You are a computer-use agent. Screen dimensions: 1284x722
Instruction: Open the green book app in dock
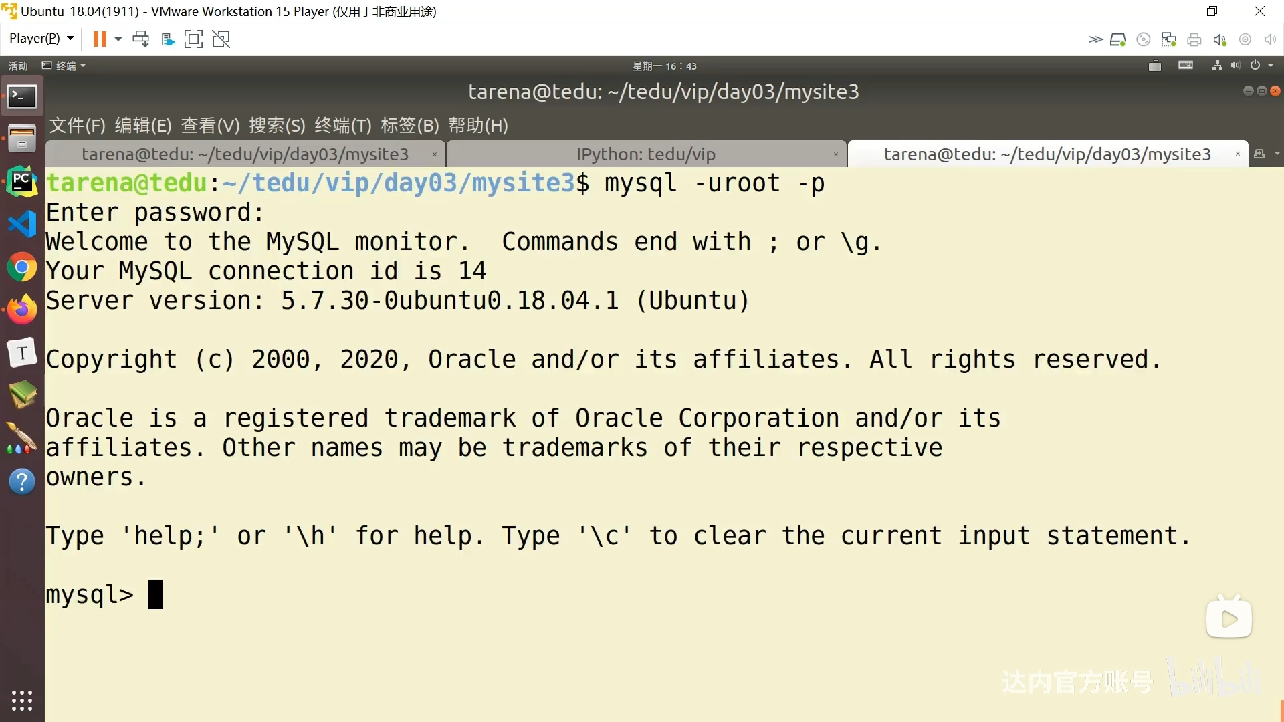[22, 395]
